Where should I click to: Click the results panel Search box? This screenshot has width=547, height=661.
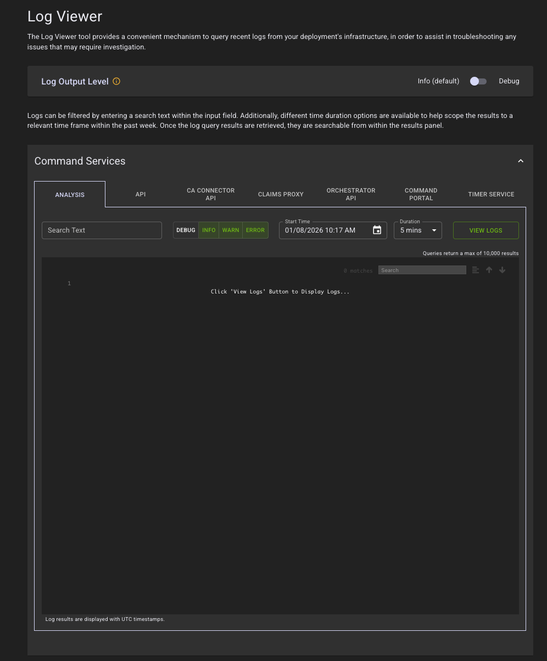pos(422,270)
